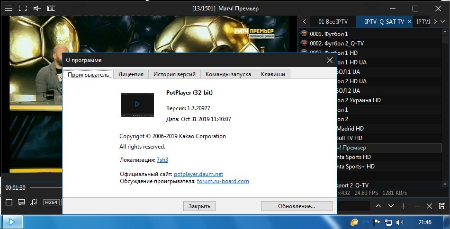Remove playlist item with the minus icon

click(416, 206)
